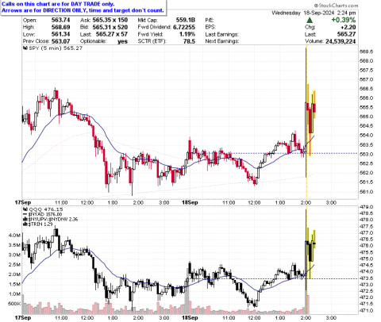Click the date 'Wednesday 18-Sep-2024 2:24 pm'
The width and height of the screenshot is (381, 322).
pos(314,13)
